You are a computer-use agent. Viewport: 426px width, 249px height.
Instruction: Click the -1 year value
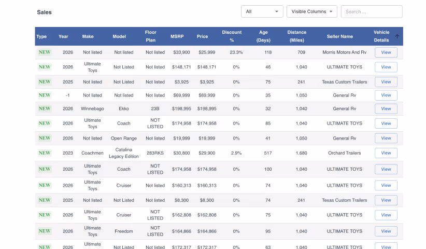68,95
